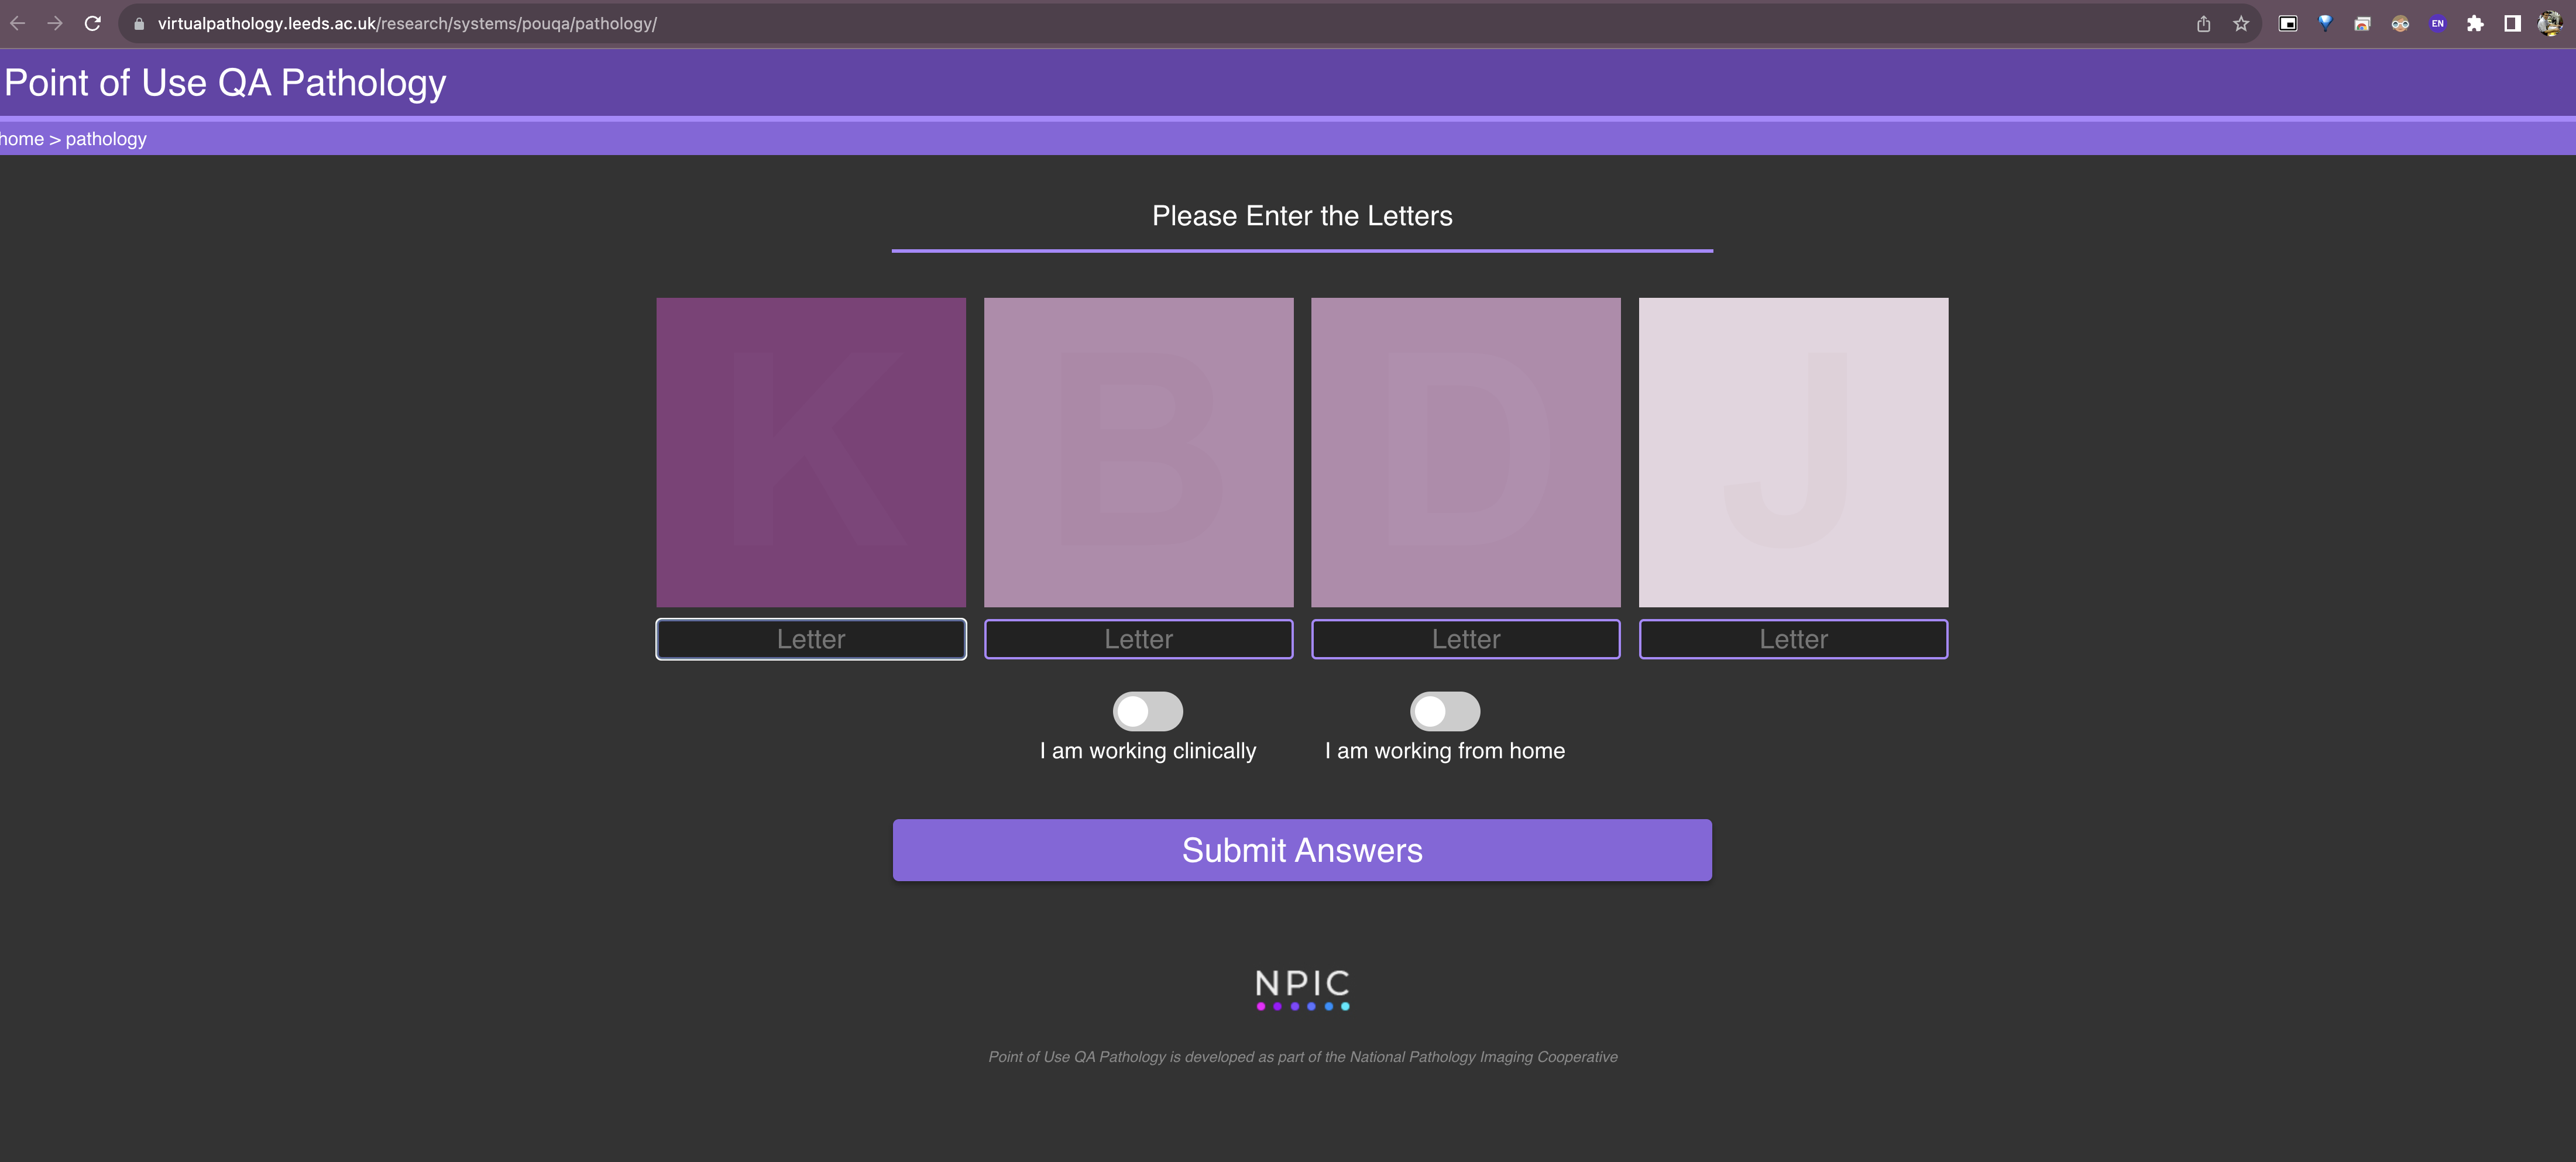Focus Letter input under B square
The image size is (2576, 1162).
pos(1138,639)
